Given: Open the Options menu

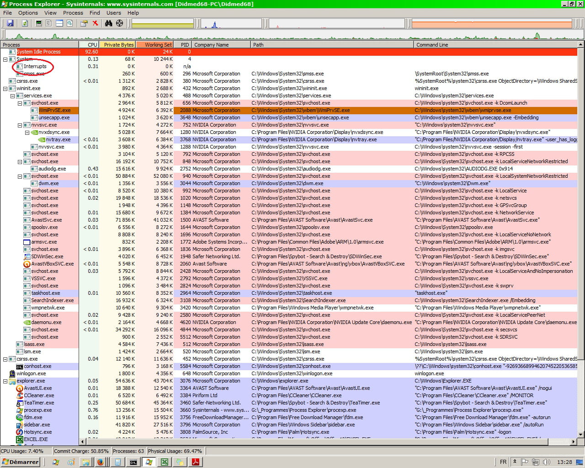Looking at the screenshot, I should click(x=28, y=13).
